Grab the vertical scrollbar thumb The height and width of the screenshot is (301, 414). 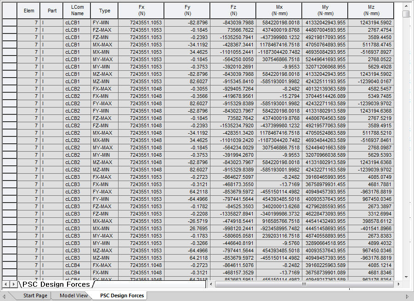[x=406, y=14]
